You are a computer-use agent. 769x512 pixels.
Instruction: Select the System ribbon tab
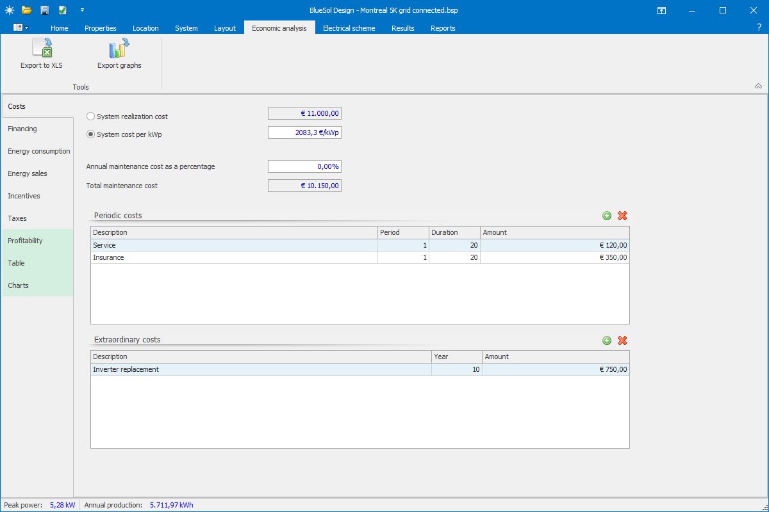pos(186,28)
